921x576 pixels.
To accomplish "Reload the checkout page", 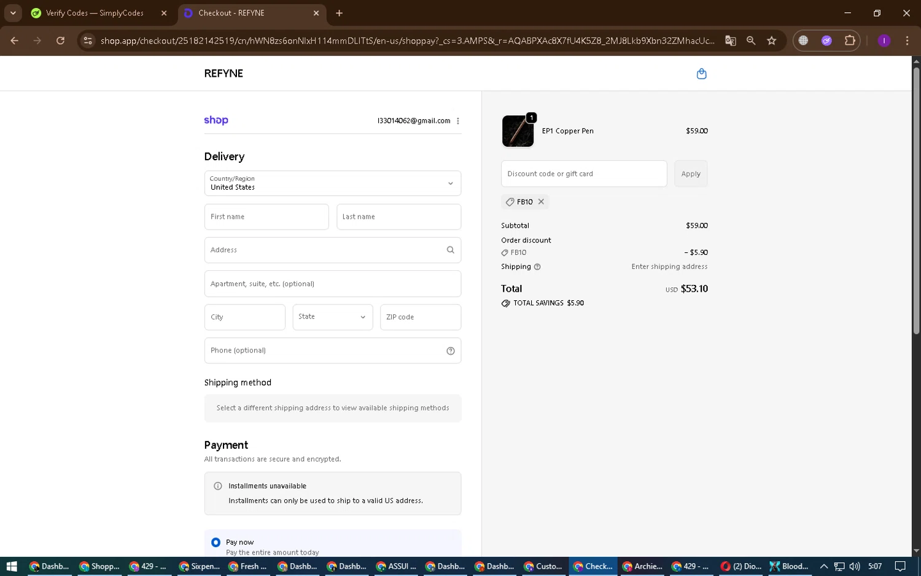I will [60, 41].
